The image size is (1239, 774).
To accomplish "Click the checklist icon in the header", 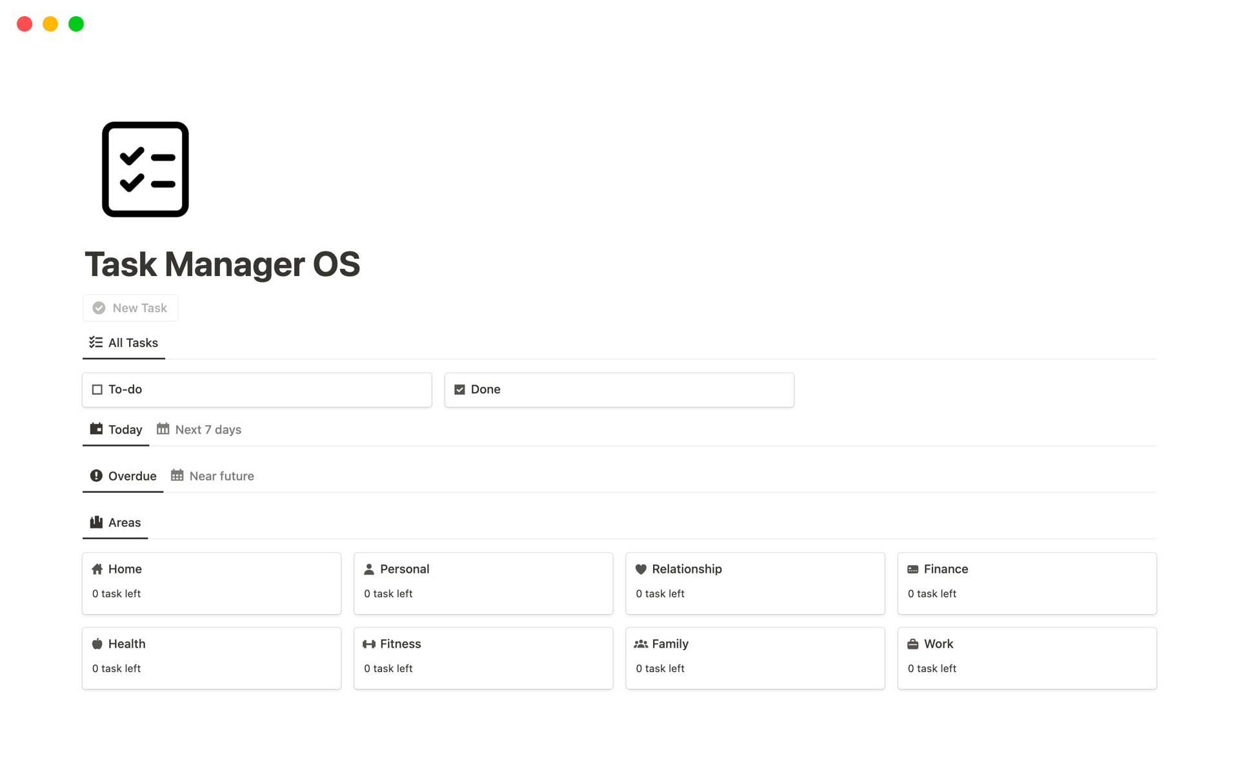I will (145, 170).
